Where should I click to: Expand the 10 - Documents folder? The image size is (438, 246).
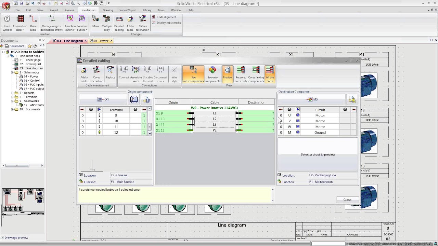coord(12,109)
